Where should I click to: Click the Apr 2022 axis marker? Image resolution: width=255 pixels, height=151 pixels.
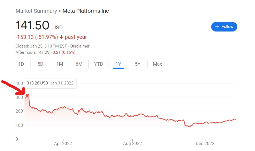63,143
